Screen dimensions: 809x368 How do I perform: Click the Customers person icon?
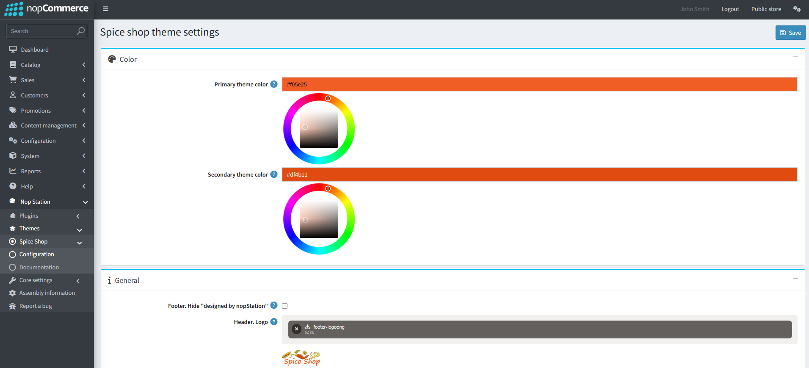[13, 95]
